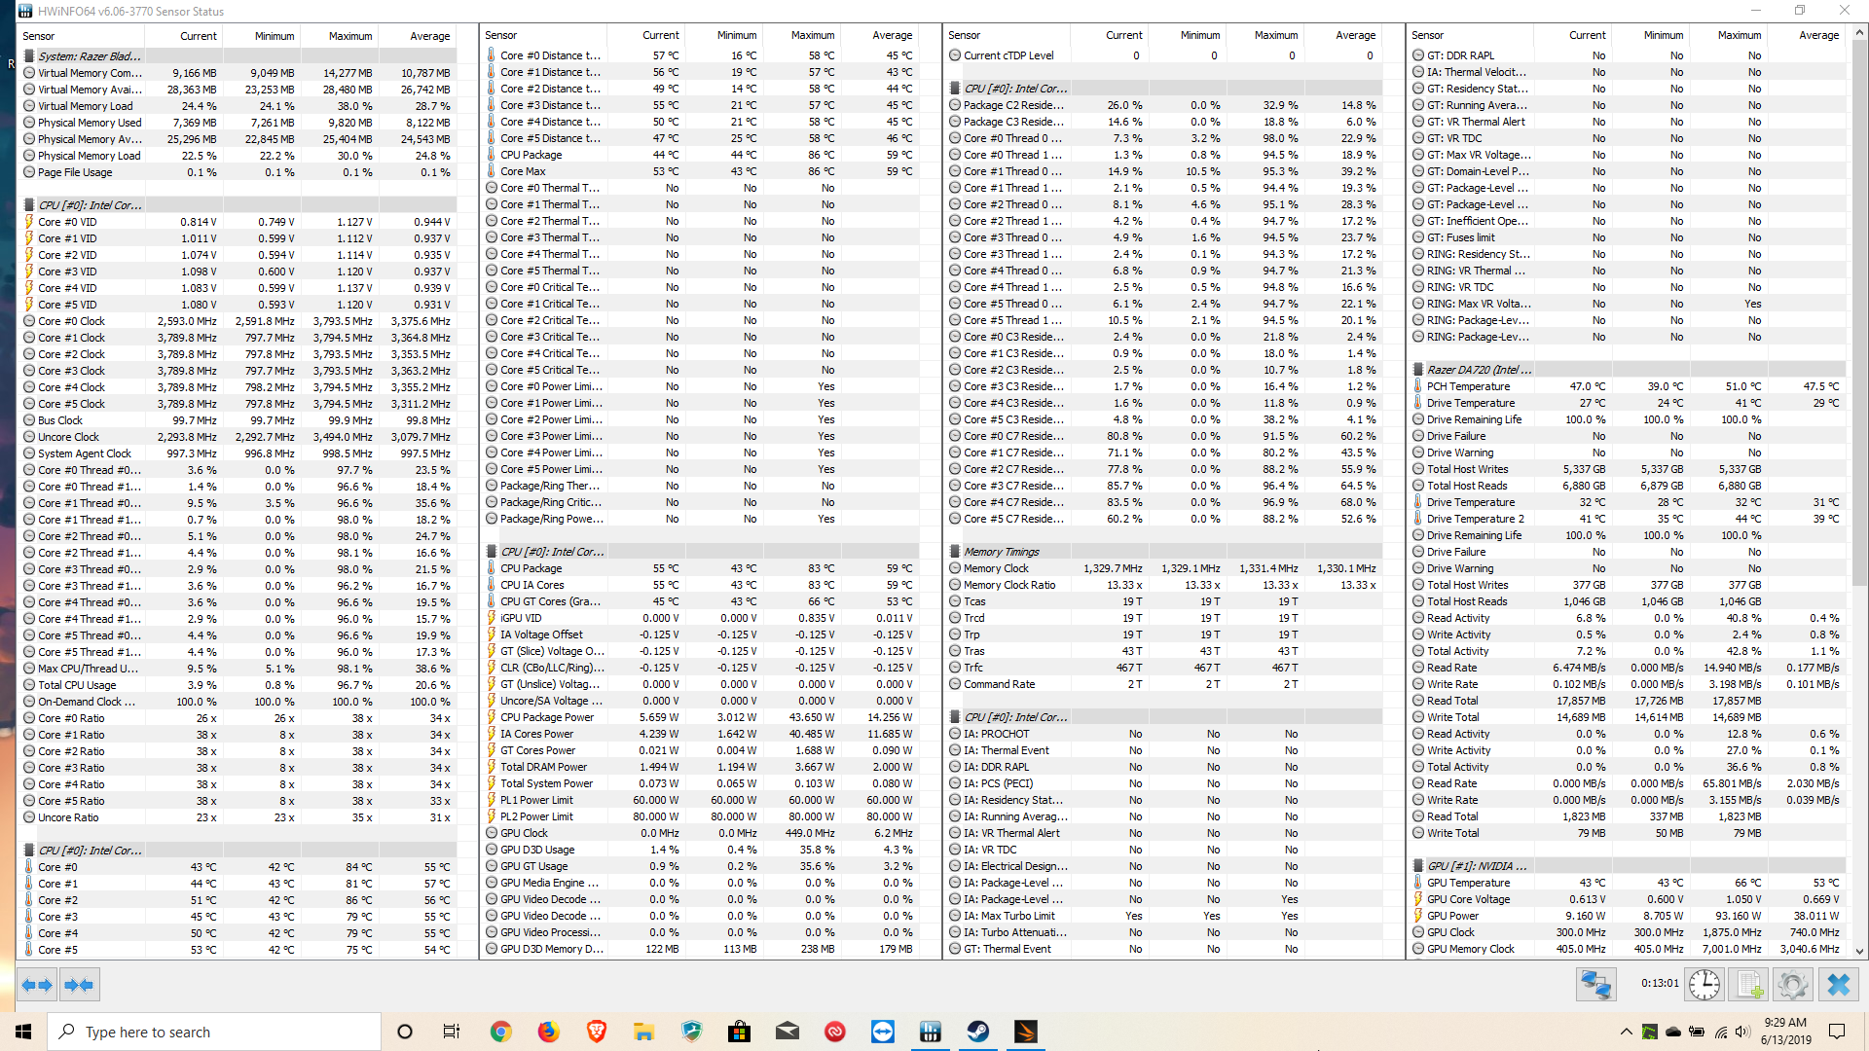The image size is (1869, 1051).
Task: Launch Google Chrome from the taskbar
Action: [500, 1032]
